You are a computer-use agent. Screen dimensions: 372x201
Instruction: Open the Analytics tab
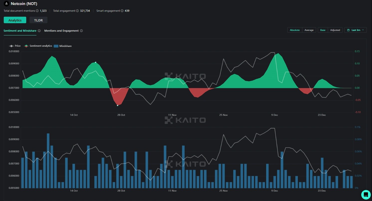tap(15, 20)
